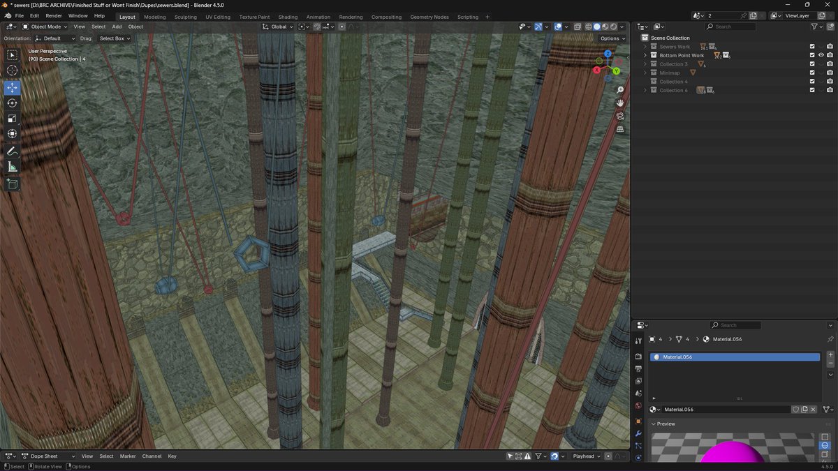Viewport: 838px width, 471px height.
Task: Open the Scene properties tab
Action: point(638,394)
